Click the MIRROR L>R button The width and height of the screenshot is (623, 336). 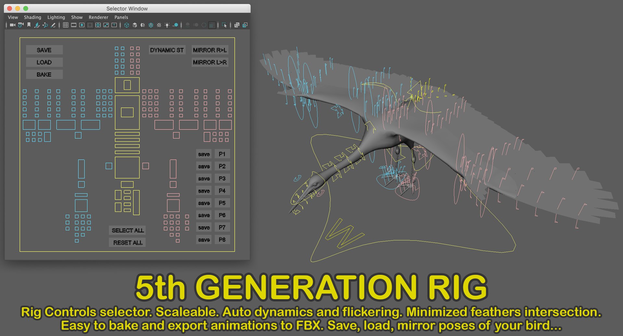pyautogui.click(x=210, y=62)
